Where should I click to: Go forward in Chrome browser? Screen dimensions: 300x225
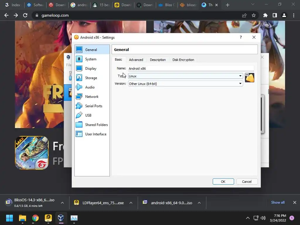[16, 15]
